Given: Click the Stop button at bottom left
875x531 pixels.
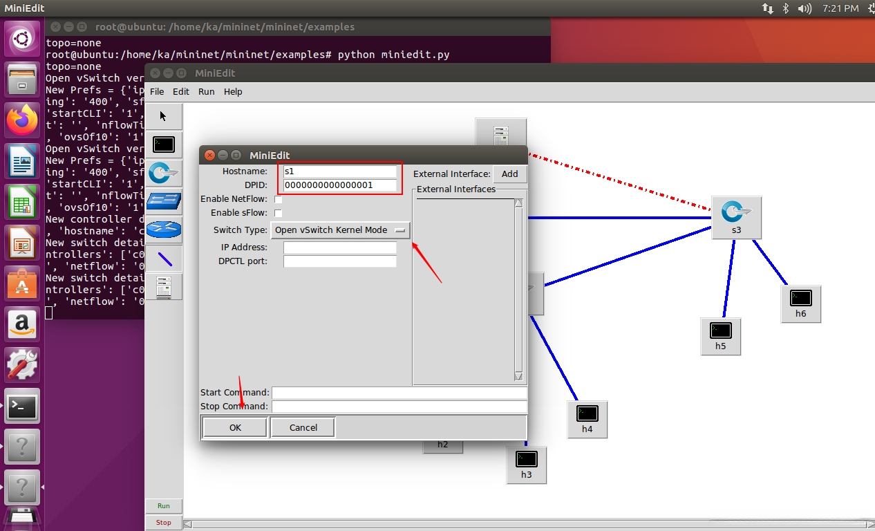Looking at the screenshot, I should (164, 522).
